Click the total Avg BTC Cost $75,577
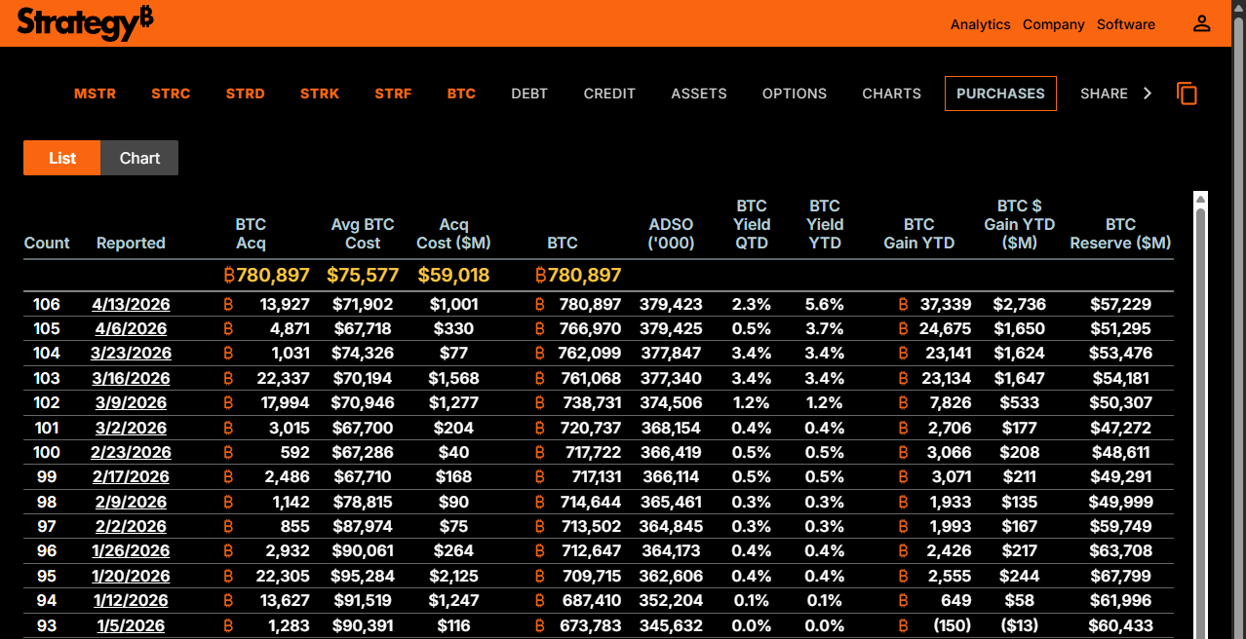The image size is (1246, 639). [363, 275]
